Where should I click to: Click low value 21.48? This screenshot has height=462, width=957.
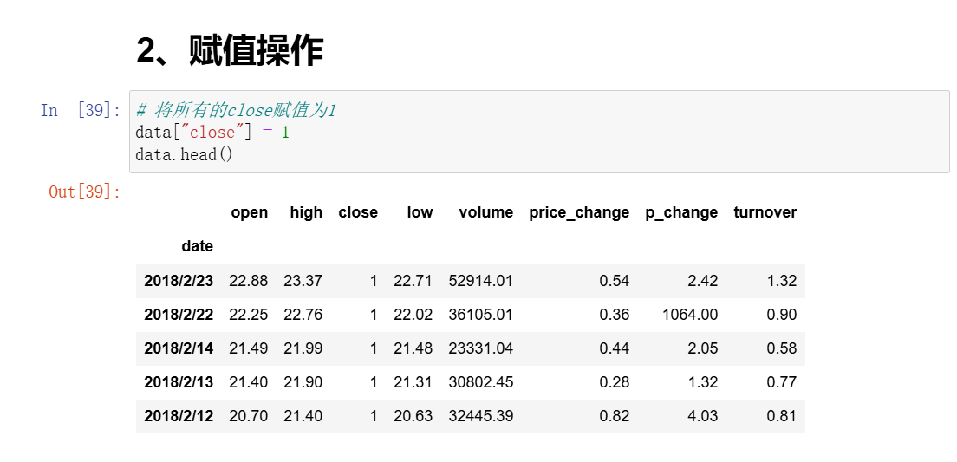413,348
